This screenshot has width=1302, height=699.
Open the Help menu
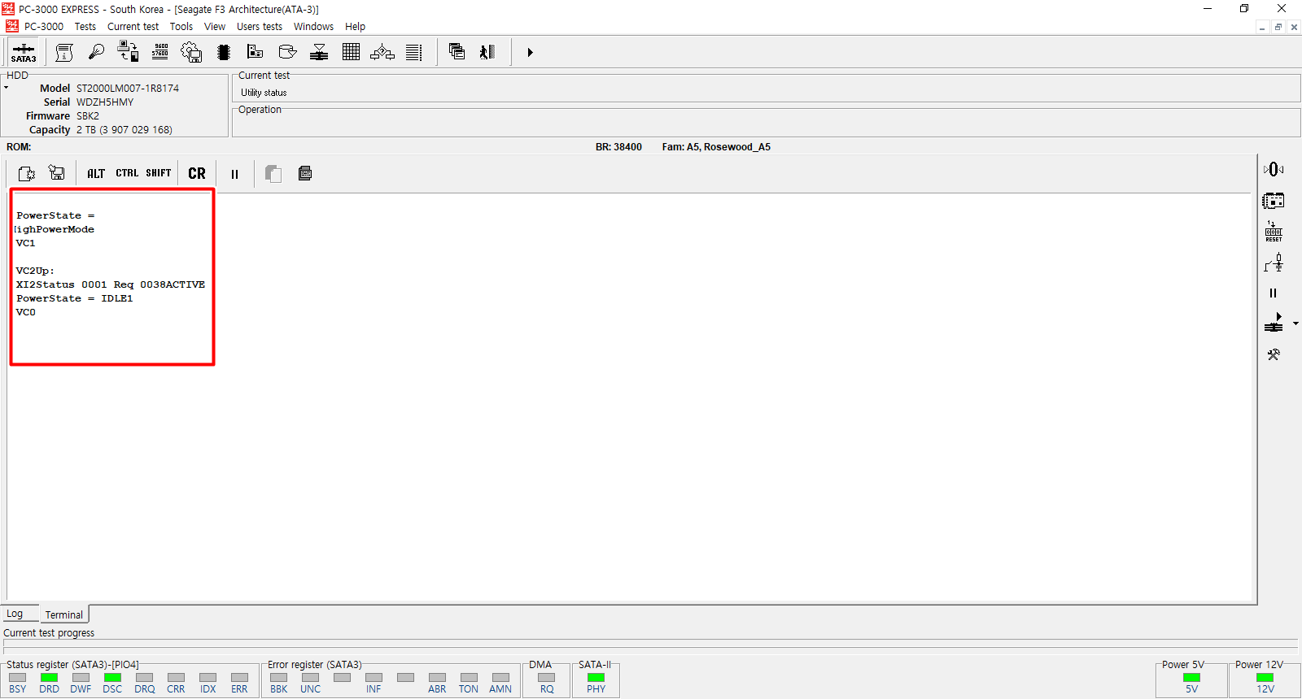tap(355, 27)
